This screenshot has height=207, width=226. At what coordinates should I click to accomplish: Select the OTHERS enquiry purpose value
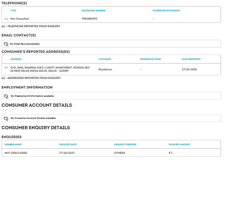(119, 153)
